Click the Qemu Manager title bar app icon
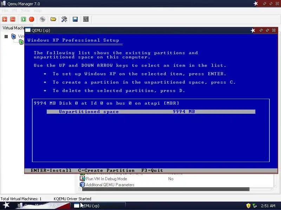The image size is (281, 210). [3, 3]
